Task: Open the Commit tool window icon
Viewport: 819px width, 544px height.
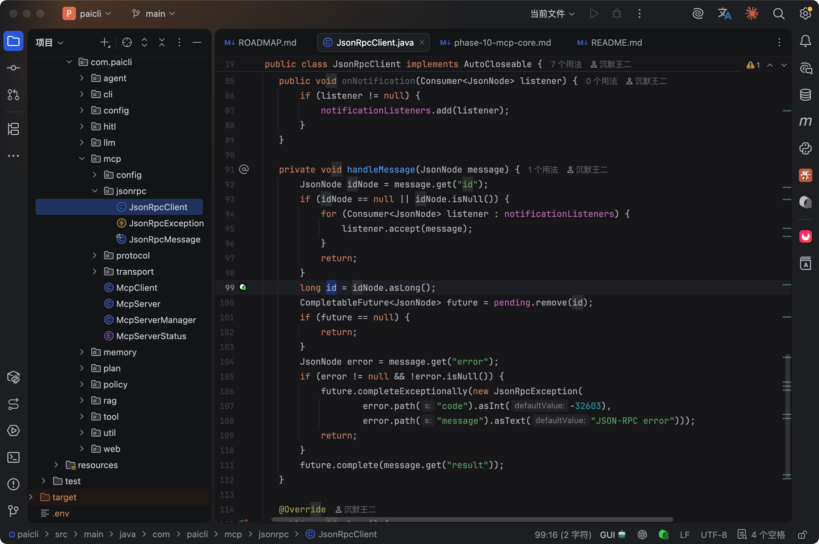Action: pyautogui.click(x=13, y=68)
